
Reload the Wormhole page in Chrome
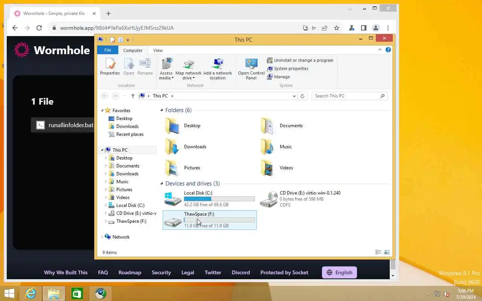tap(39, 28)
